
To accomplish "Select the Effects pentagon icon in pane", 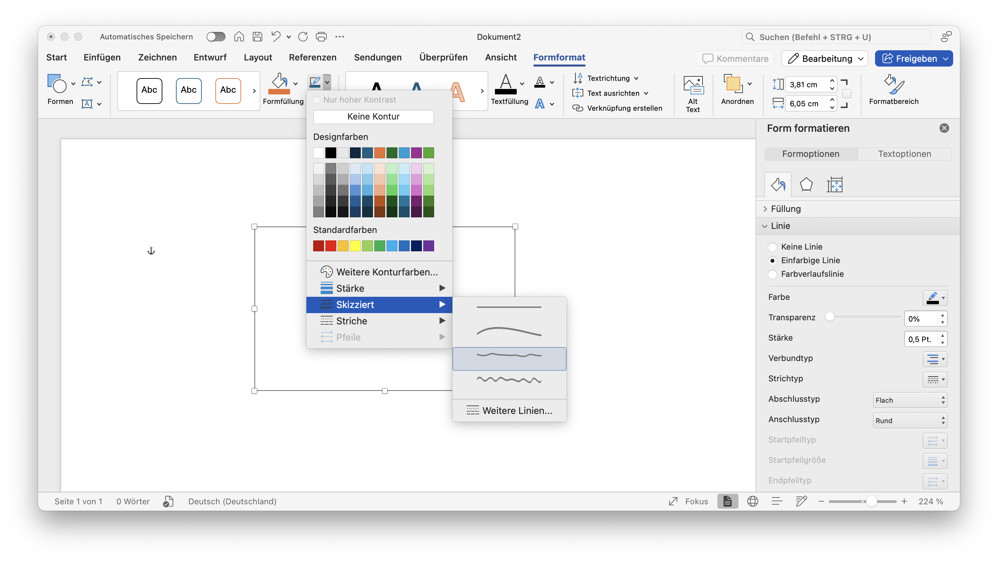I will coord(806,185).
